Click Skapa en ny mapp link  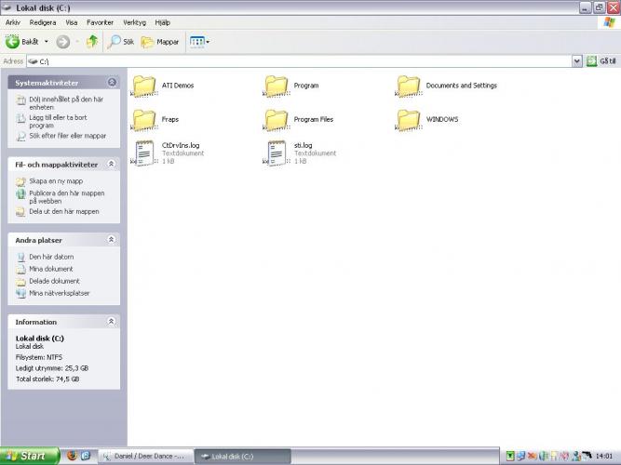[55, 181]
